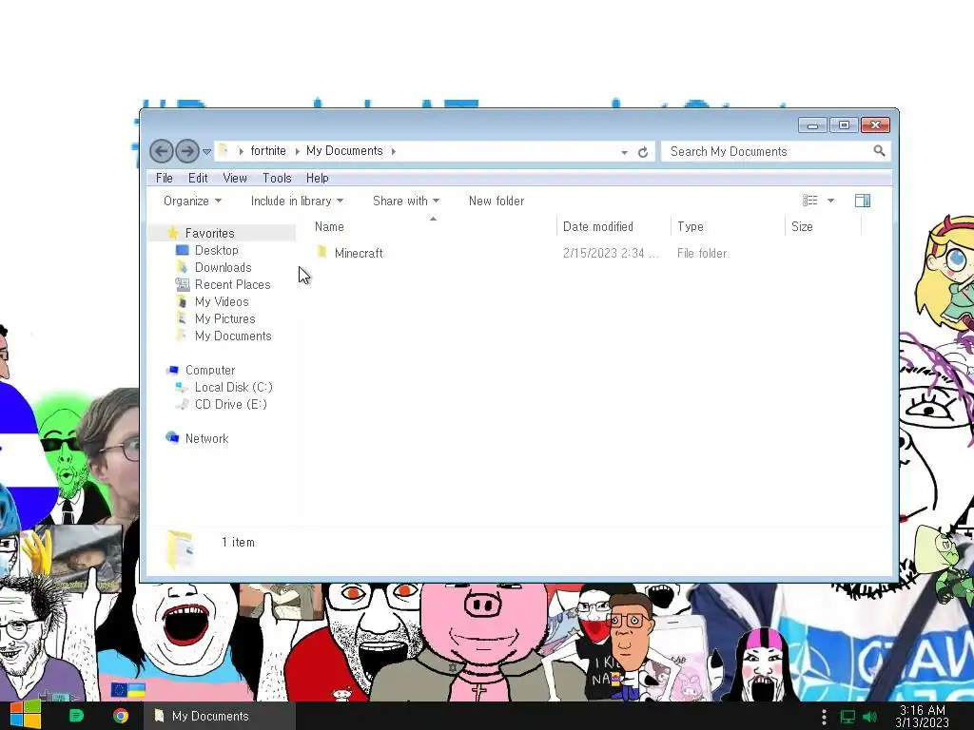Screen dimensions: 974x730
Task: Select Computer in navigation pane
Action: [x=210, y=370]
